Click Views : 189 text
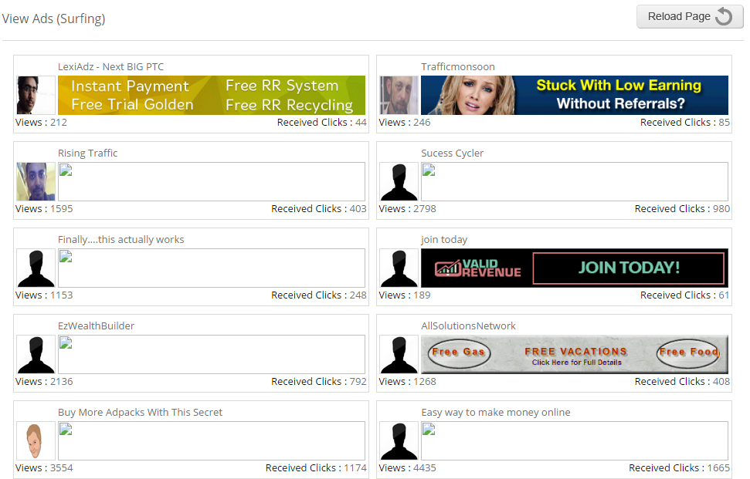The height and width of the screenshot is (479, 750). coord(405,295)
